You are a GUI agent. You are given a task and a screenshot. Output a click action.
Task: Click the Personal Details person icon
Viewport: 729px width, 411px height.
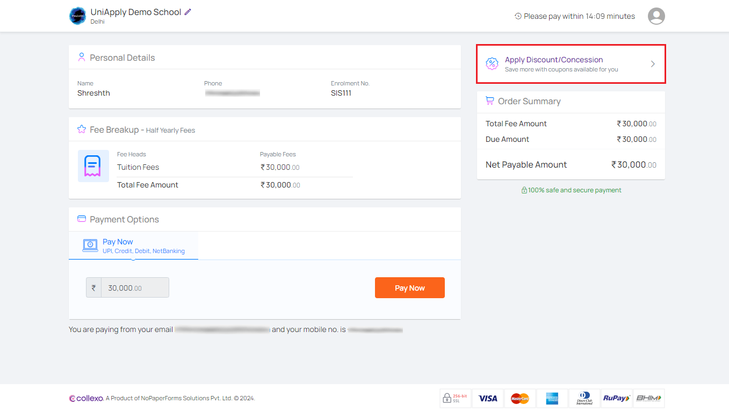82,57
